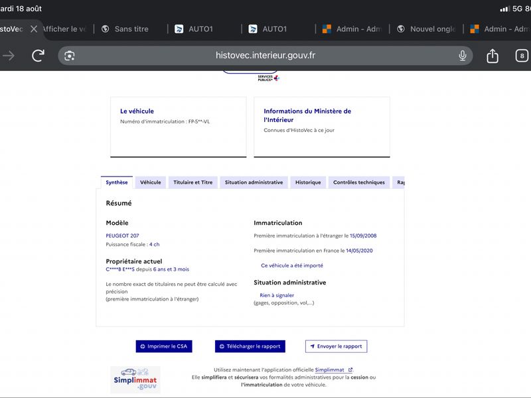Image resolution: width=531 pixels, height=398 pixels.
Task: Tap the microphone voice search icon
Action: point(462,56)
